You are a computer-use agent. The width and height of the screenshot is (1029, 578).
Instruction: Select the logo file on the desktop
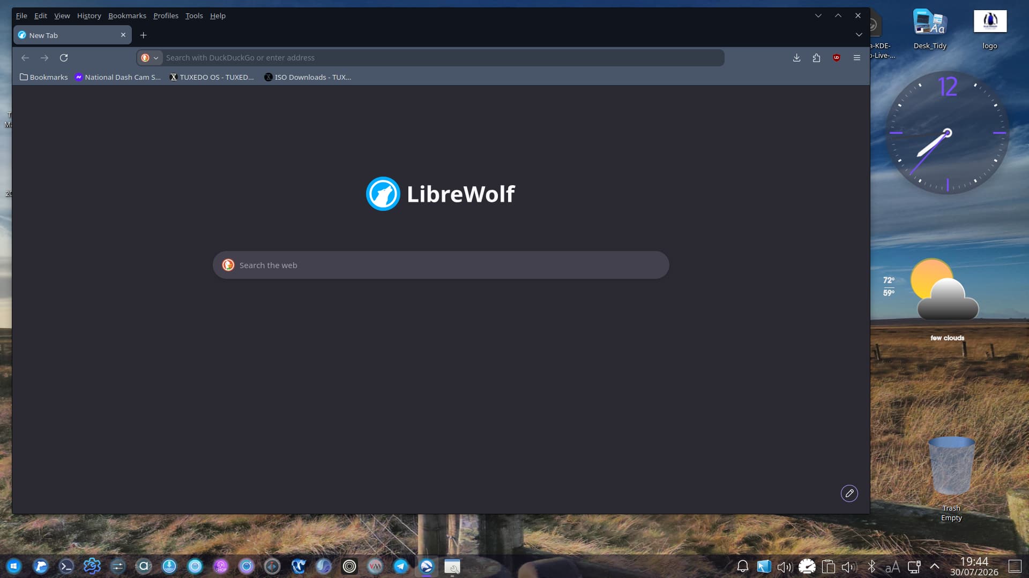tap(990, 30)
